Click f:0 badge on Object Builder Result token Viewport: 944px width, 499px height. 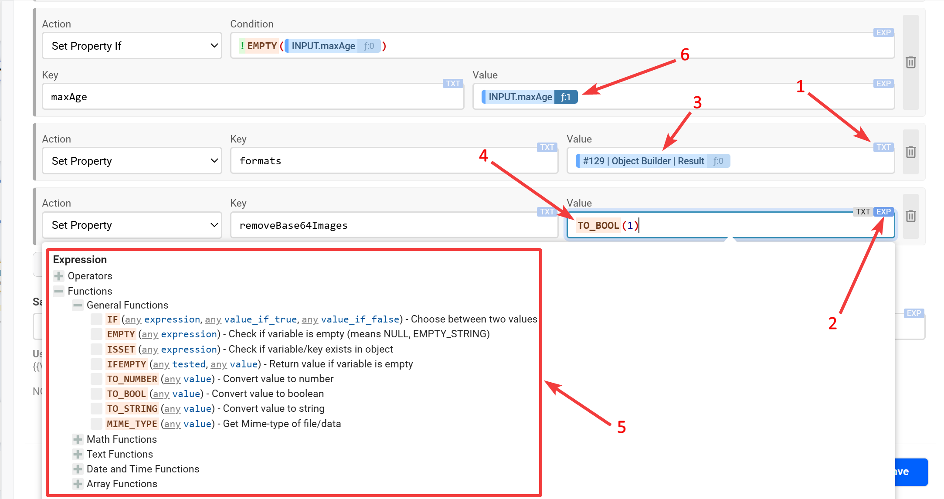(718, 161)
